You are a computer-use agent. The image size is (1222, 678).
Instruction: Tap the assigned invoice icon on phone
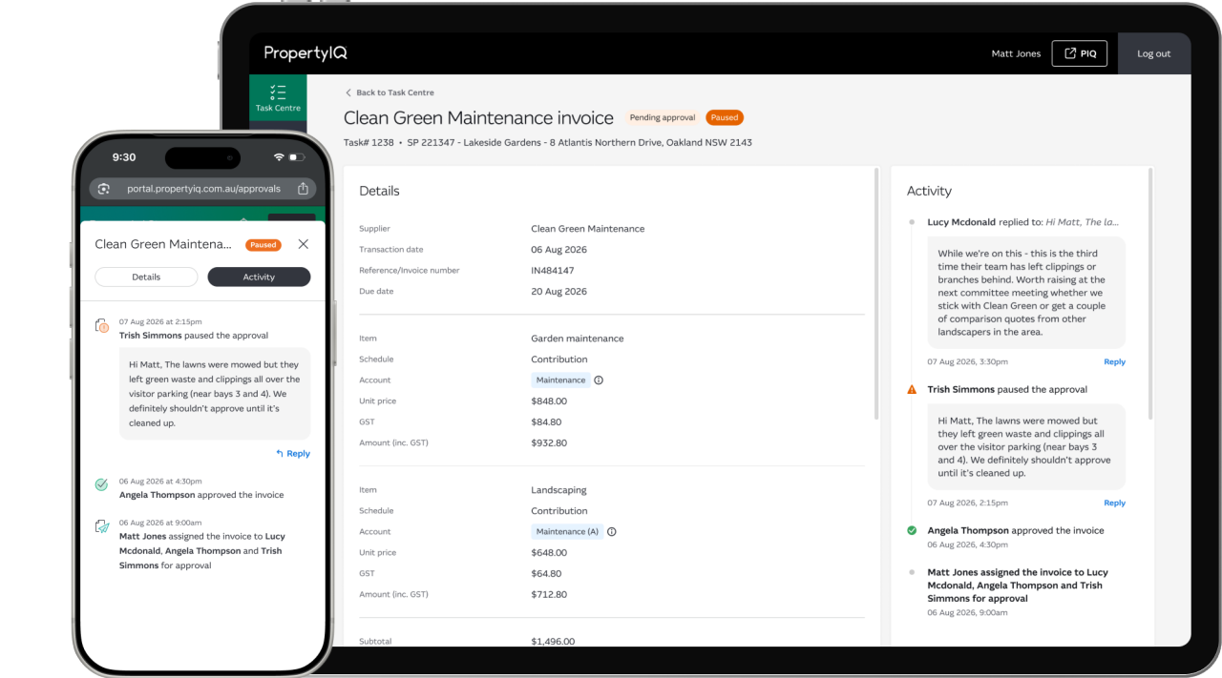[x=102, y=526]
